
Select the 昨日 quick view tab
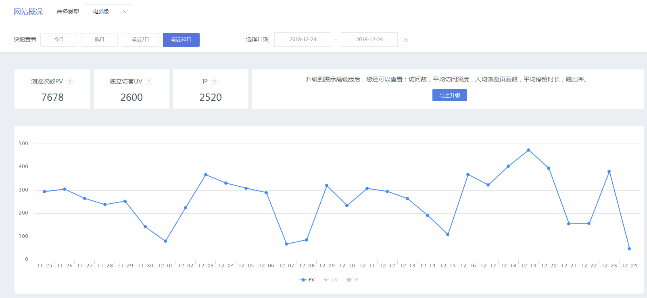coord(99,40)
